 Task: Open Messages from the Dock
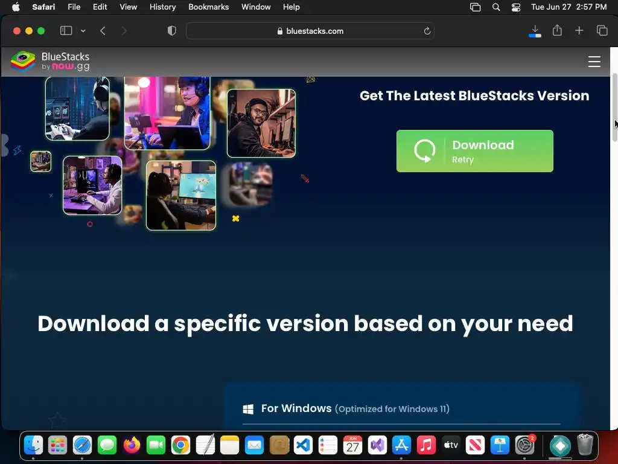[107, 445]
